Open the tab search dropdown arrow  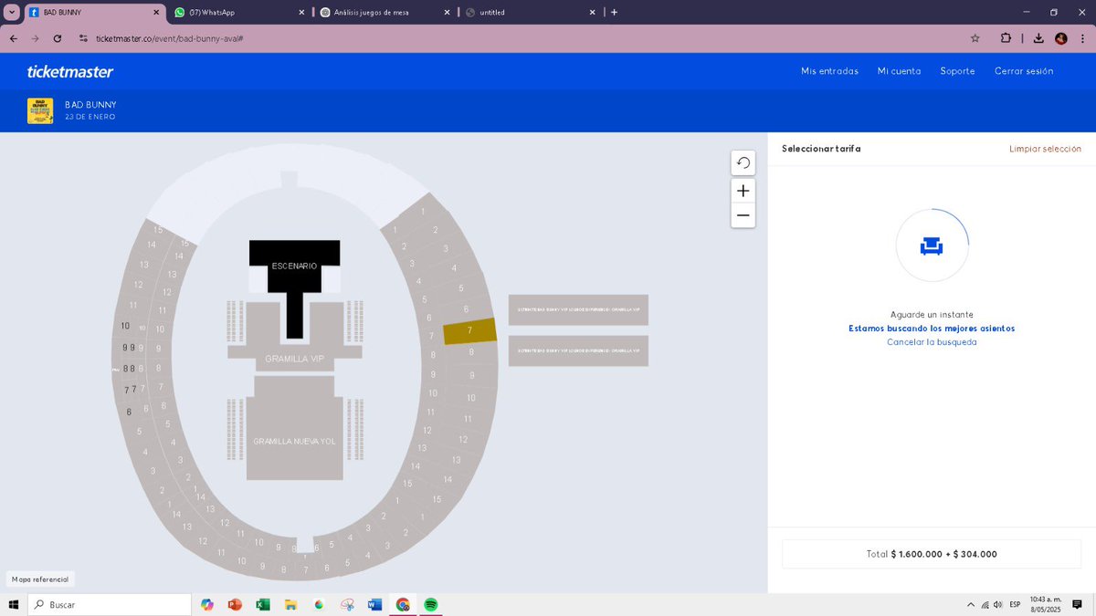coord(11,12)
